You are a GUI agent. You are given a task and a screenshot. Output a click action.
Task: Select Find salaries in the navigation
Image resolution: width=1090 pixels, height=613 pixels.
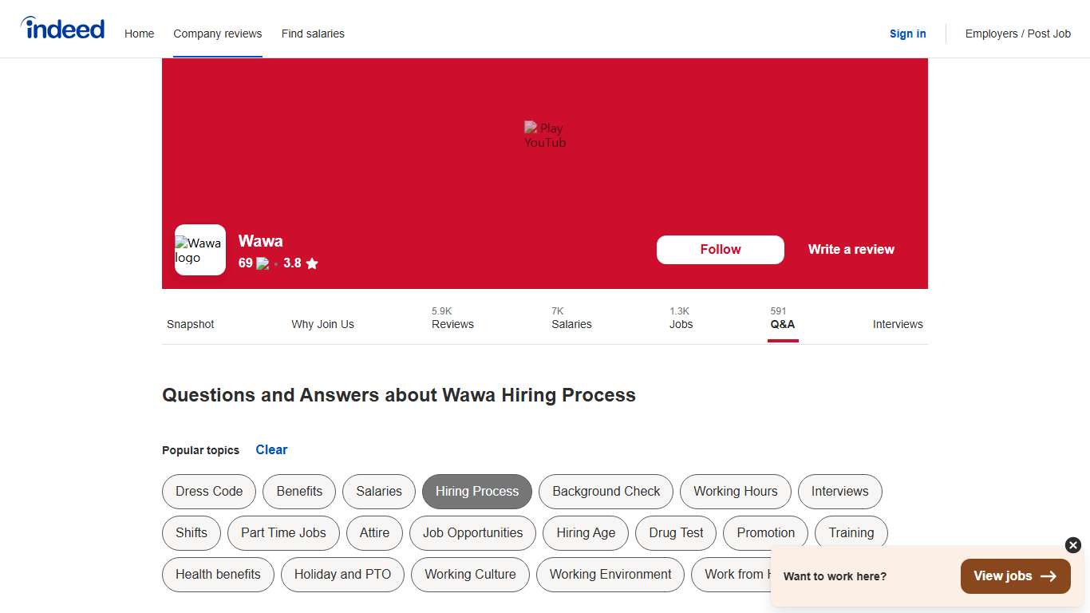[313, 34]
